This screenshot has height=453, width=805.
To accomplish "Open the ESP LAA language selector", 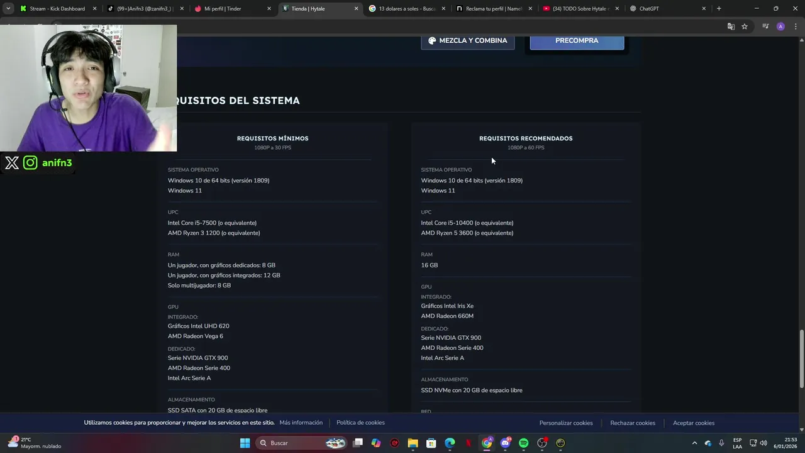I will (737, 443).
